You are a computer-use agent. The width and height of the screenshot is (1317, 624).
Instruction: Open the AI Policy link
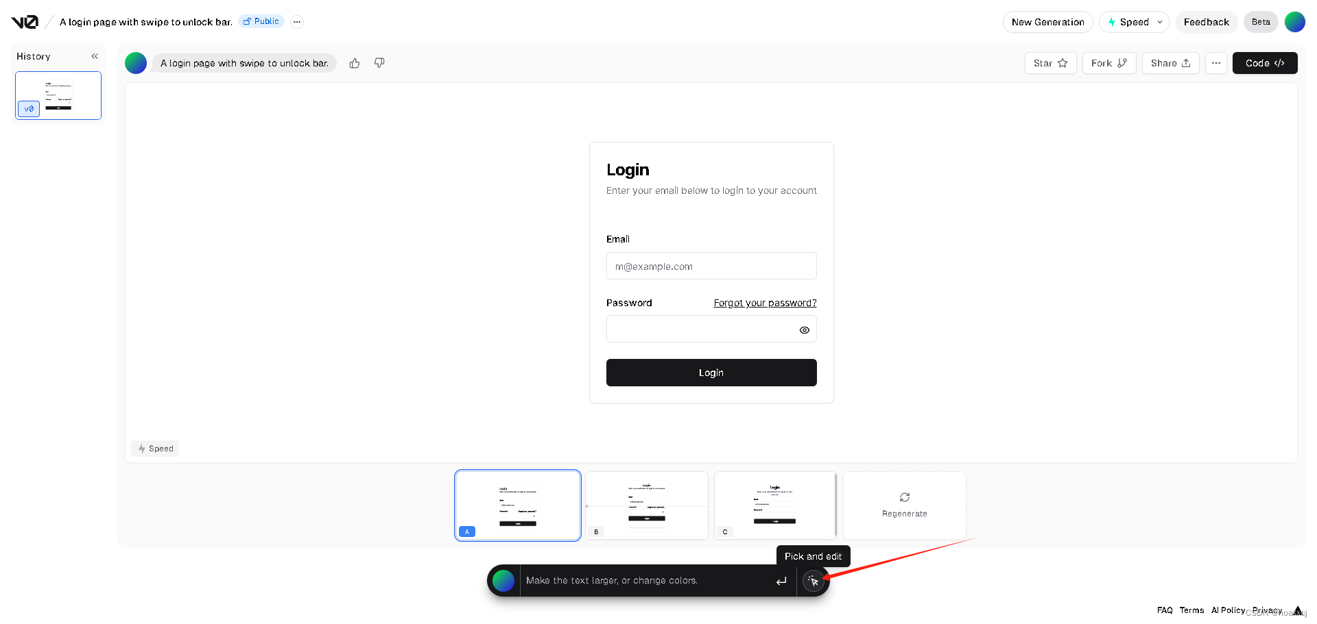pos(1228,610)
